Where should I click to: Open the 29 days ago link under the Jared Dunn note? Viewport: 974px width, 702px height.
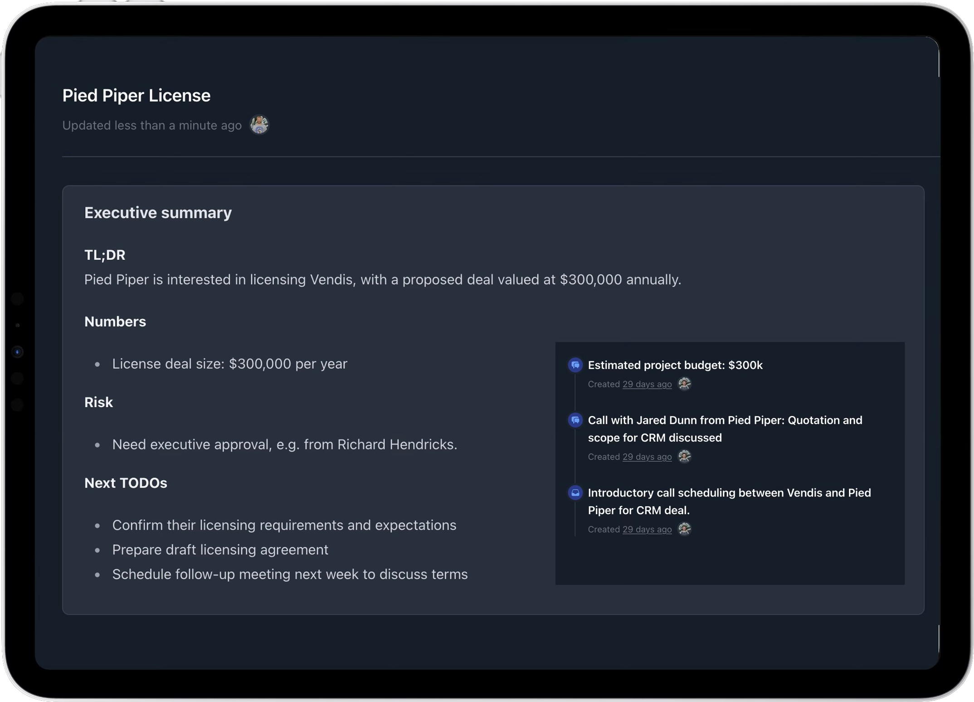647,456
